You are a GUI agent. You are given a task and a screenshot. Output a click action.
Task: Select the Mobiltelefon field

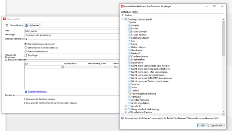[x=138, y=60]
